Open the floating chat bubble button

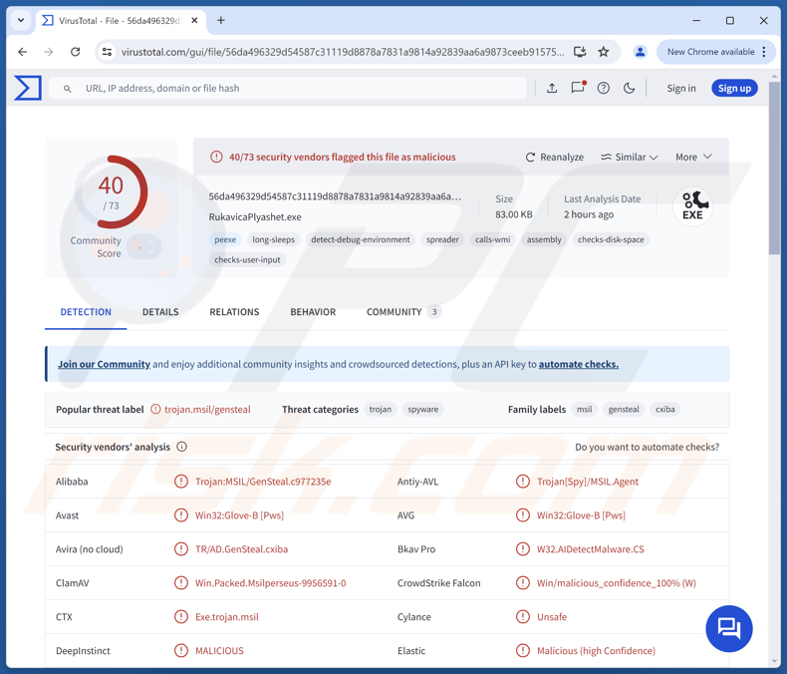pos(729,628)
